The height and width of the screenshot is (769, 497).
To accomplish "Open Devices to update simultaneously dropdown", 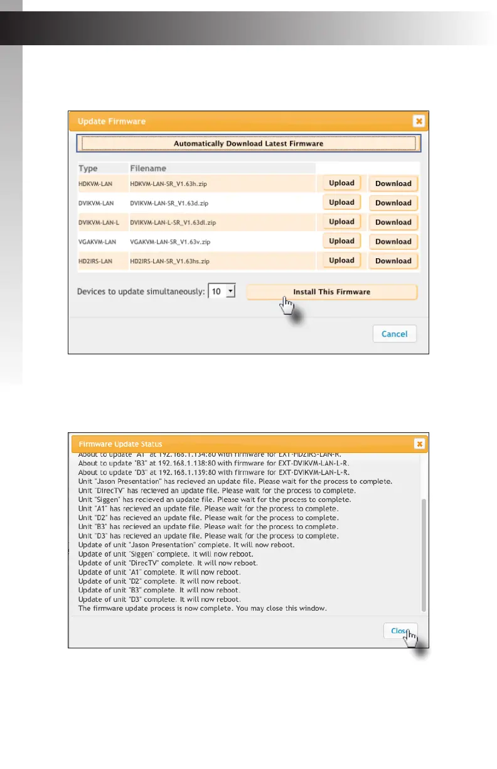I will click(222, 292).
